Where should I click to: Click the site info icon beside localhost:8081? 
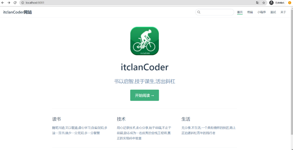pos(23,3)
